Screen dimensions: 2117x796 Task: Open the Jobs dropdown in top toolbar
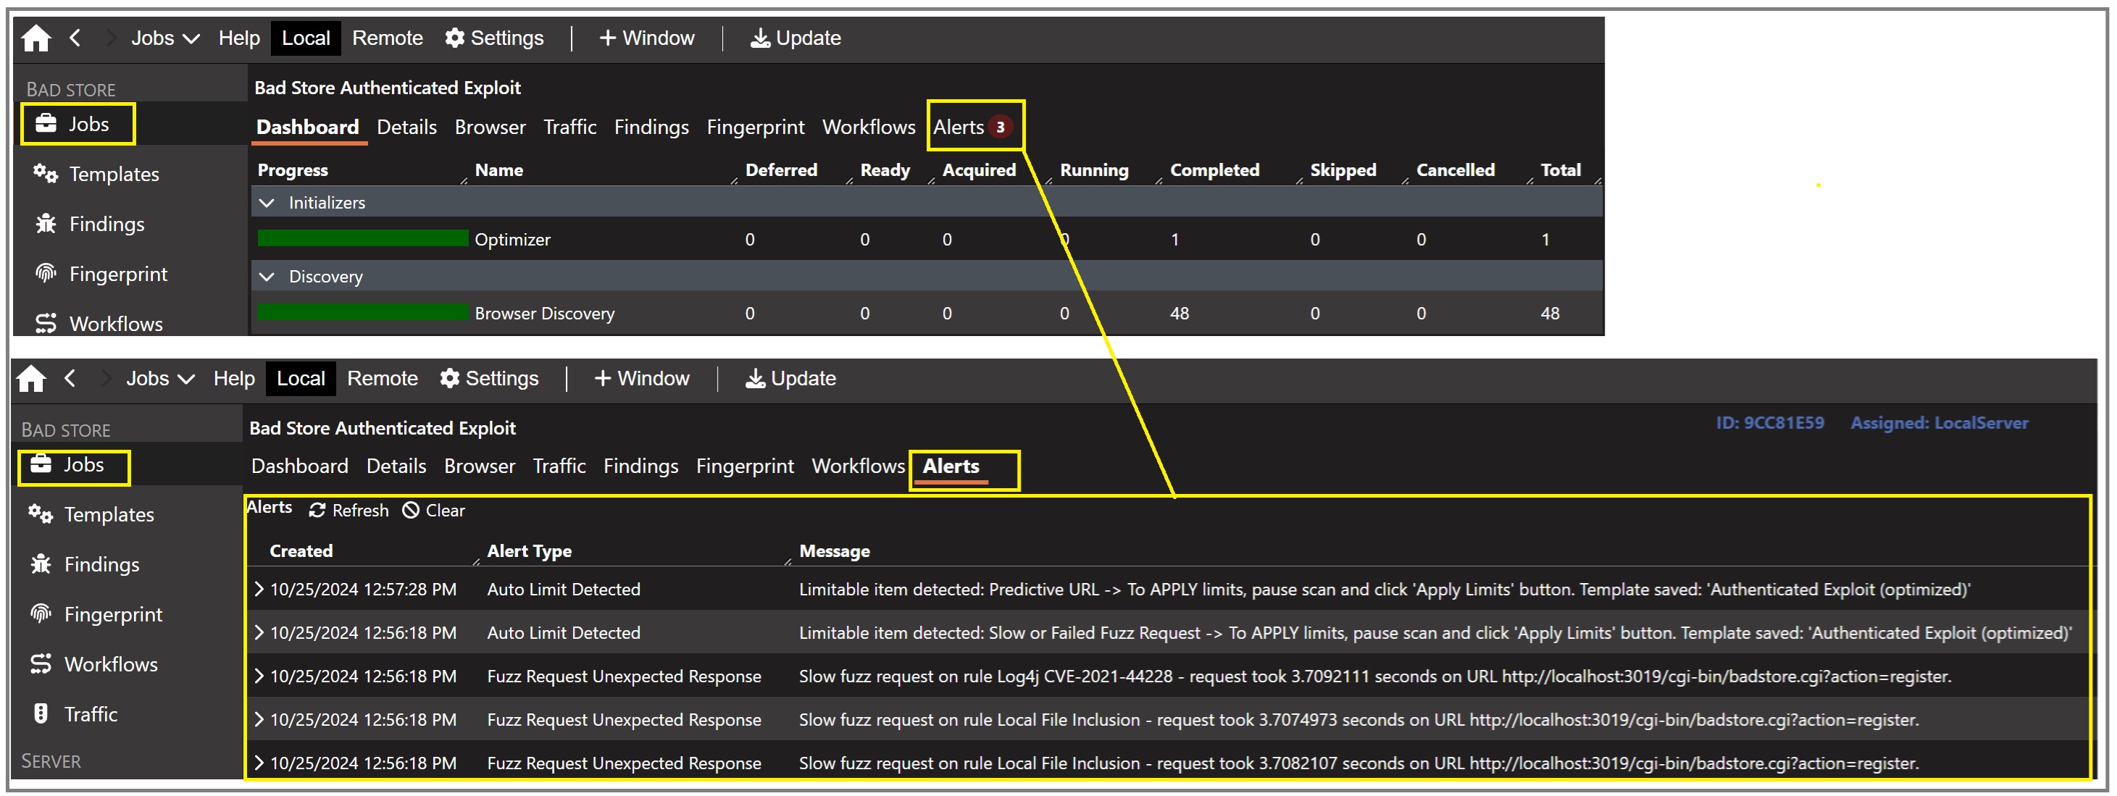164,38
